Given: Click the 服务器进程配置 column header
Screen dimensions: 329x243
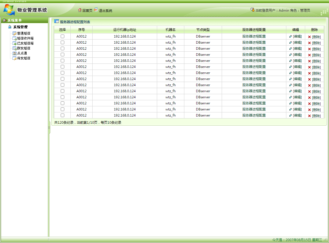Looking at the screenshot, I should coord(254,30).
